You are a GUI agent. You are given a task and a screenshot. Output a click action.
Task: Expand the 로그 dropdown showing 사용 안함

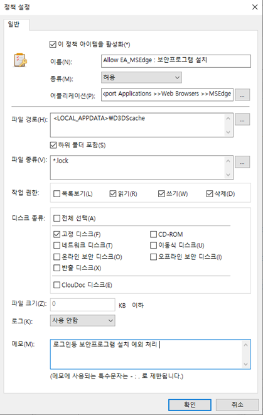coord(83,321)
